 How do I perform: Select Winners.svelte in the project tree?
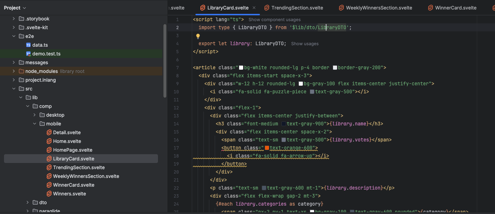coord(70,194)
